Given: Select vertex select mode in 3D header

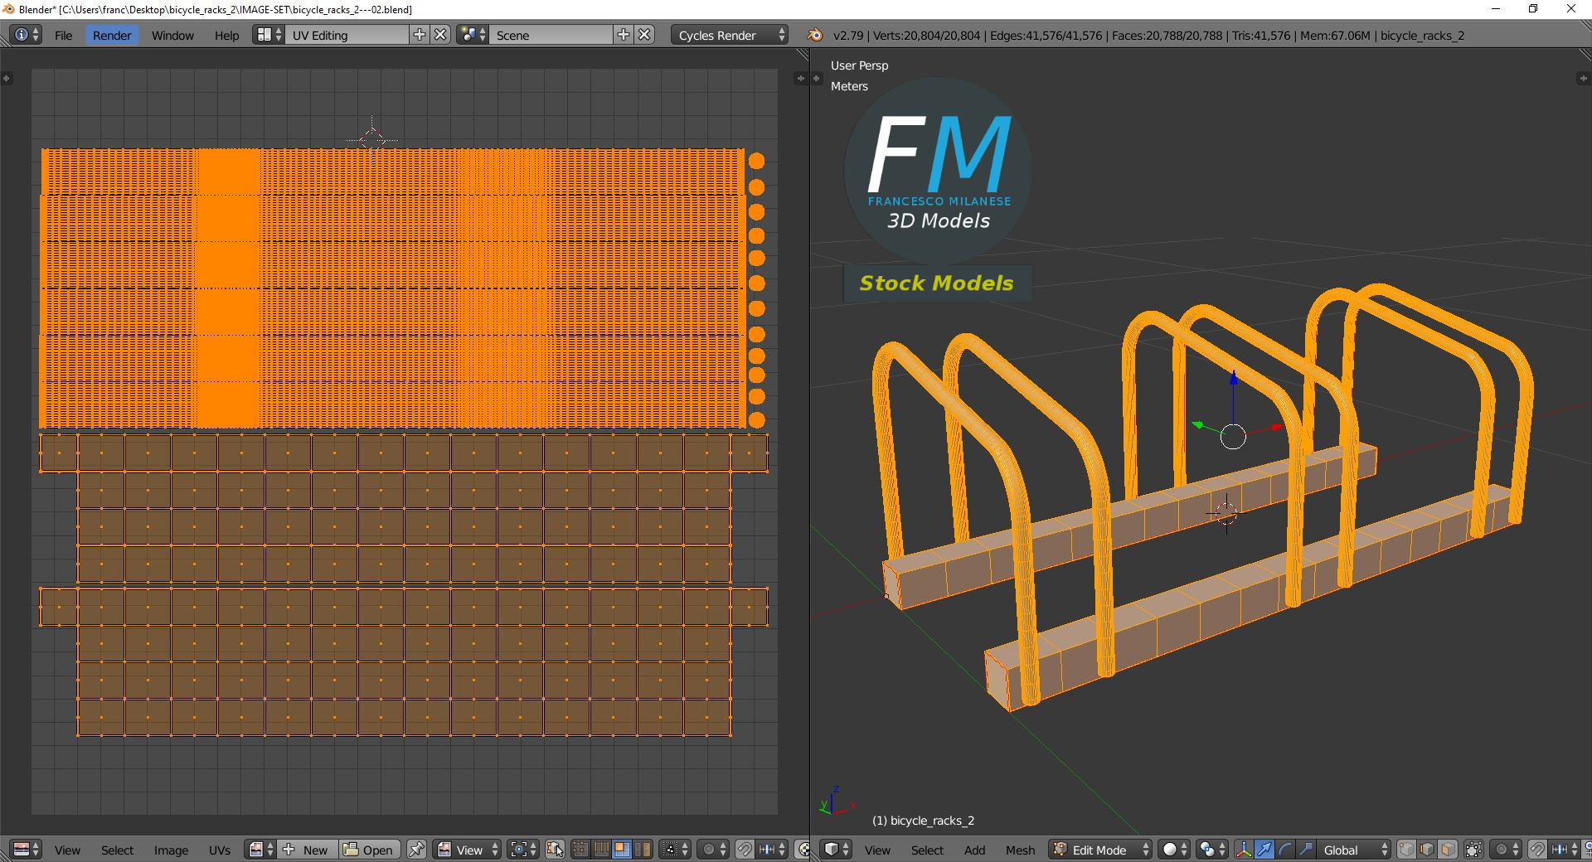Looking at the screenshot, I should pyautogui.click(x=1407, y=850).
